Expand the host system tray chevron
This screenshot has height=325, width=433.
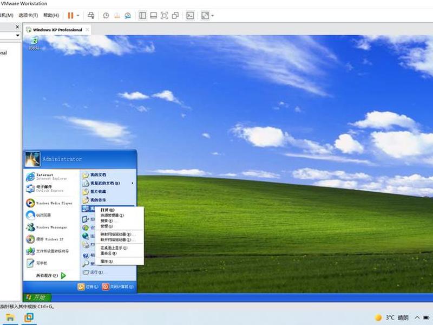click(417, 317)
